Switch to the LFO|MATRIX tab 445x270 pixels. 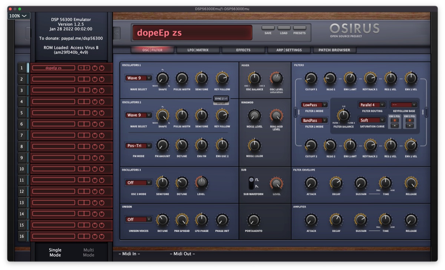point(198,50)
